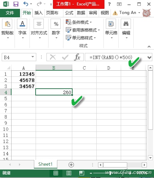Screen dimensions: 154x178
Task: Confirm formula entry with check button
Action: (x=65, y=57)
